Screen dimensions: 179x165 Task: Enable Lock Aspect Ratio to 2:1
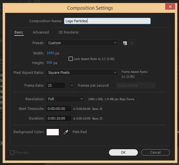pyautogui.click(x=71, y=59)
